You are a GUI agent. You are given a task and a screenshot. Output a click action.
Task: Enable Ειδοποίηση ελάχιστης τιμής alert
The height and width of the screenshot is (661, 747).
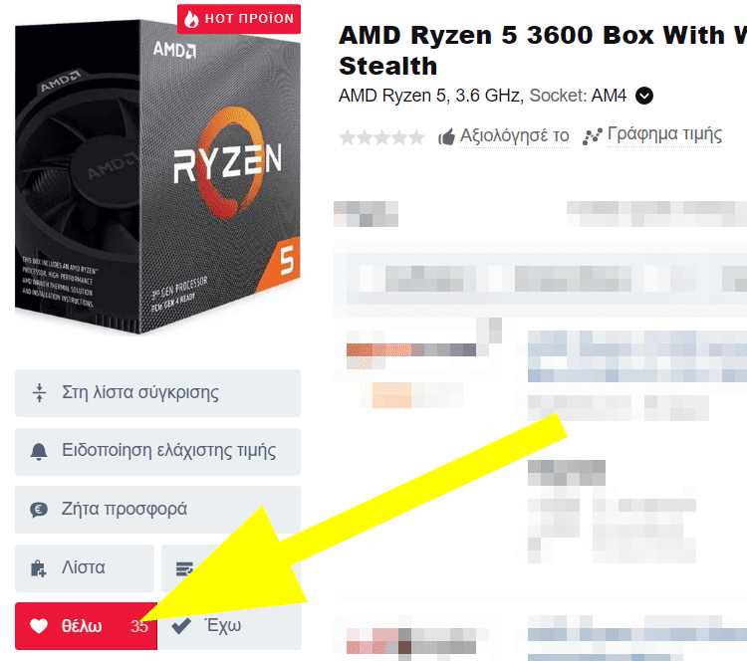tap(157, 452)
